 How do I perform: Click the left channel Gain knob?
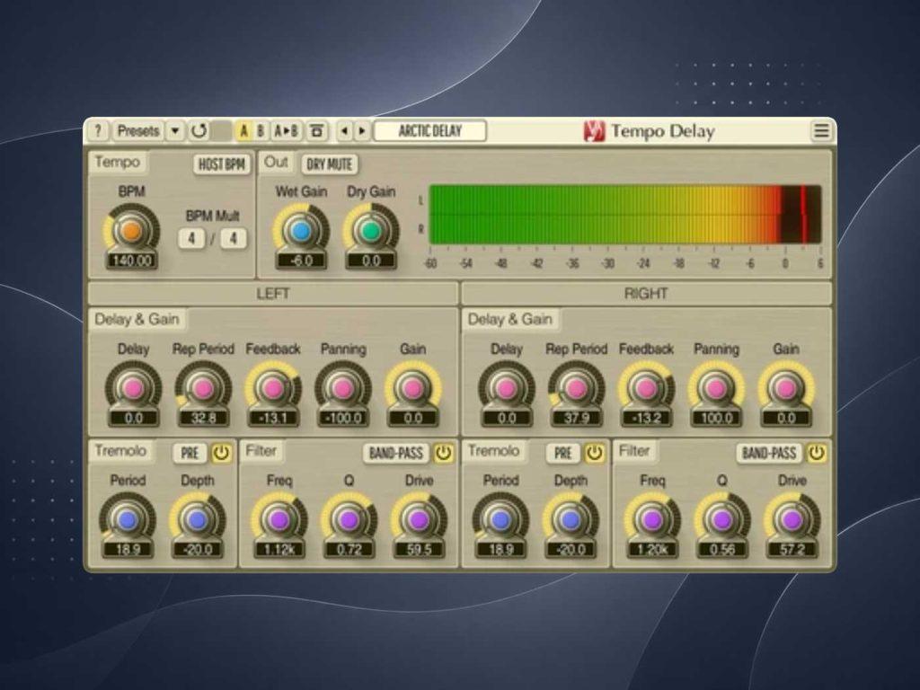click(x=412, y=388)
